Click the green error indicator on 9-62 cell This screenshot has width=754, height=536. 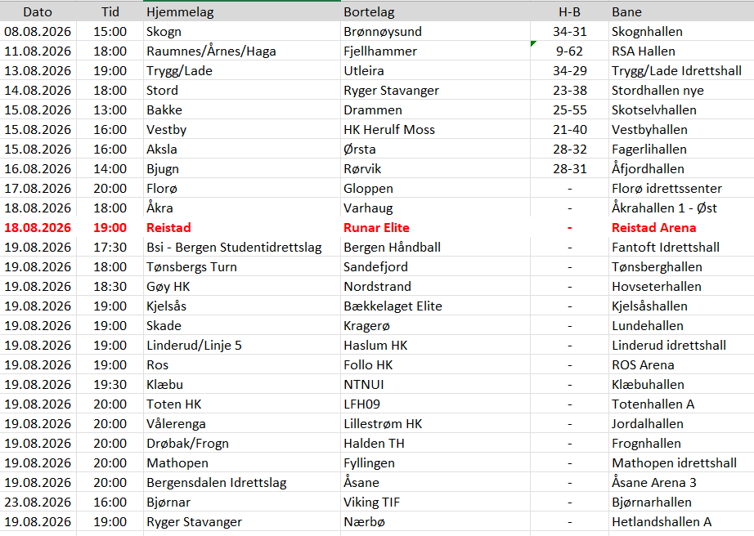tap(533, 43)
